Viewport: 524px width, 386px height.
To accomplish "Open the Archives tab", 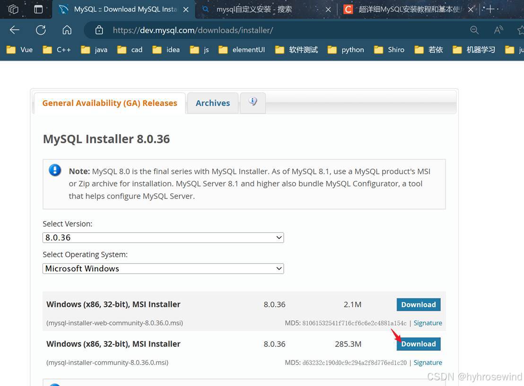I will pyautogui.click(x=212, y=103).
